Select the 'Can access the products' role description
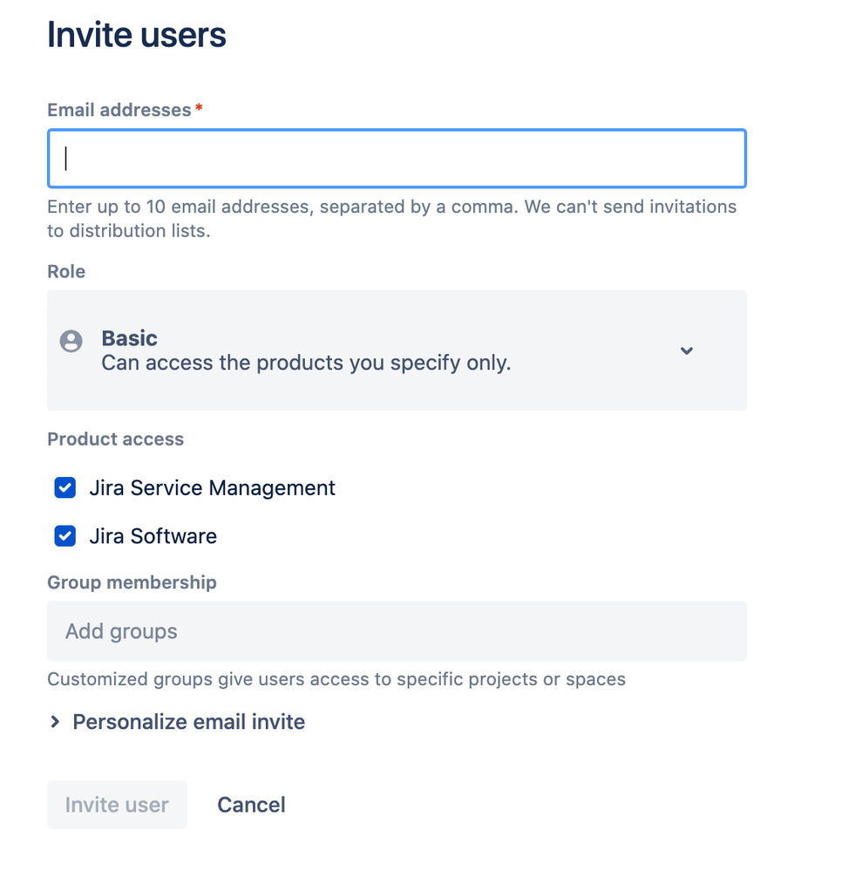862x871 pixels. 306,363
